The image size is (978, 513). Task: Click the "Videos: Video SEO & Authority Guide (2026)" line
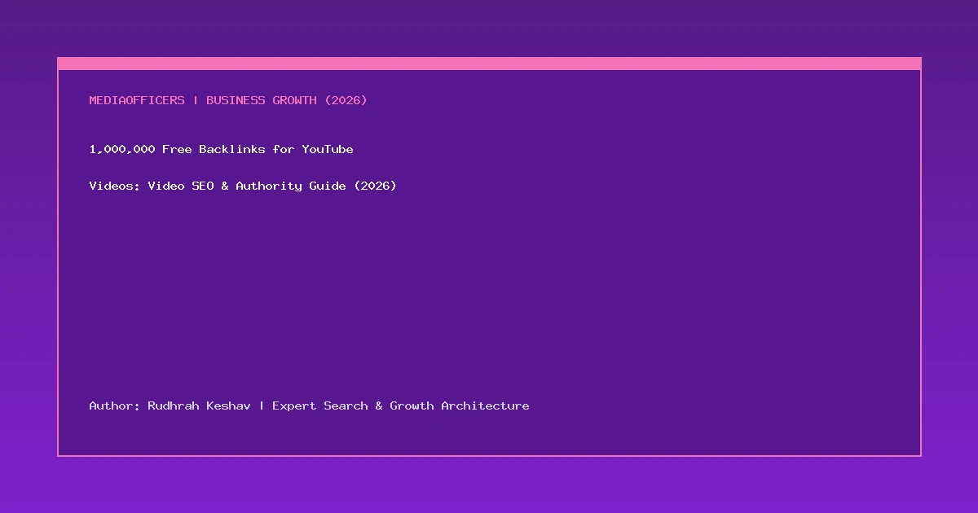pyautogui.click(x=243, y=186)
